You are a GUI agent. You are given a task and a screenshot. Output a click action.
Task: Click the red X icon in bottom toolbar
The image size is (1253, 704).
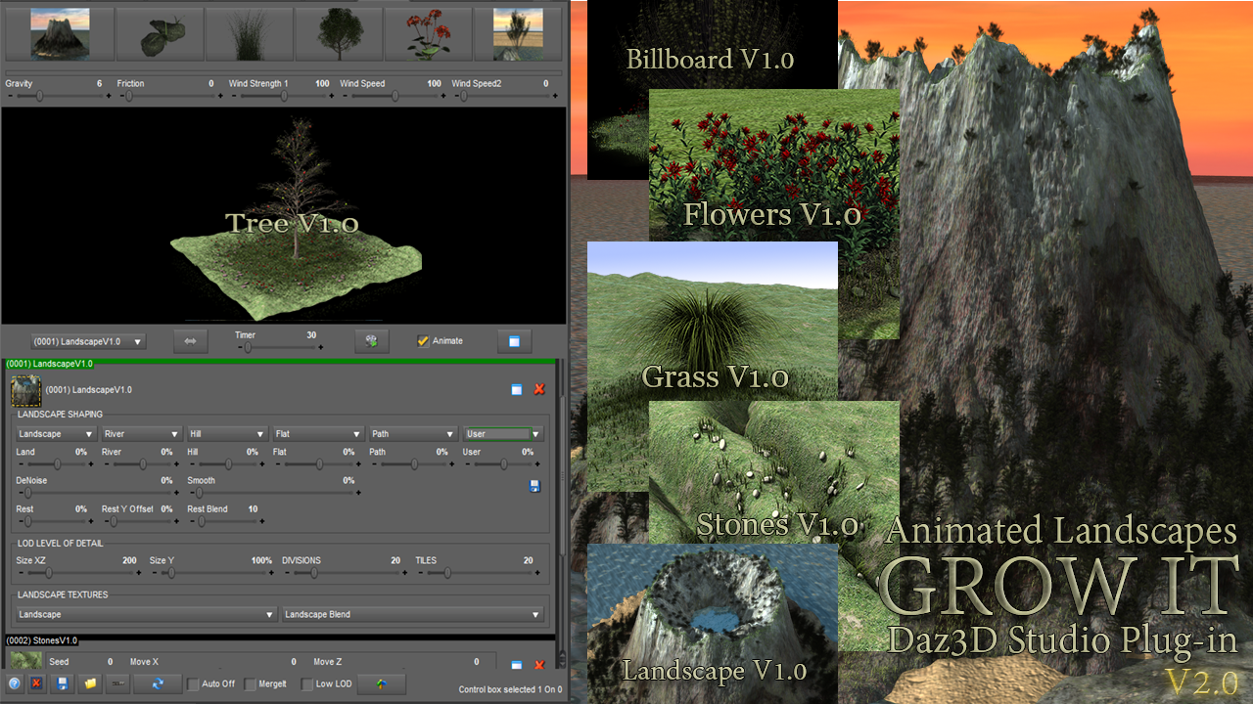pyautogui.click(x=36, y=683)
